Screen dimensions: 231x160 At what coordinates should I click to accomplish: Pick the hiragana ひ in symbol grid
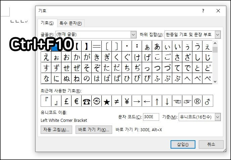click(127, 78)
